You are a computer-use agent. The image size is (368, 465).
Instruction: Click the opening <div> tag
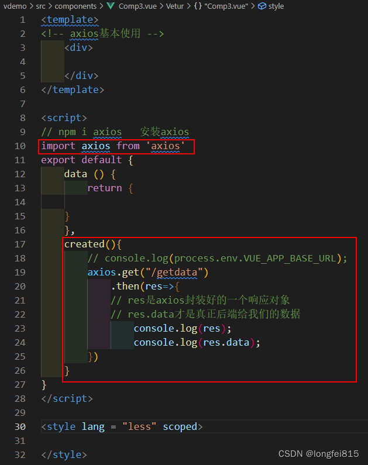(x=78, y=47)
